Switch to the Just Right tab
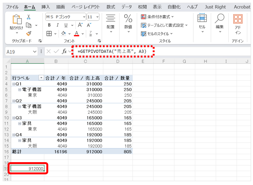 pos(215,7)
